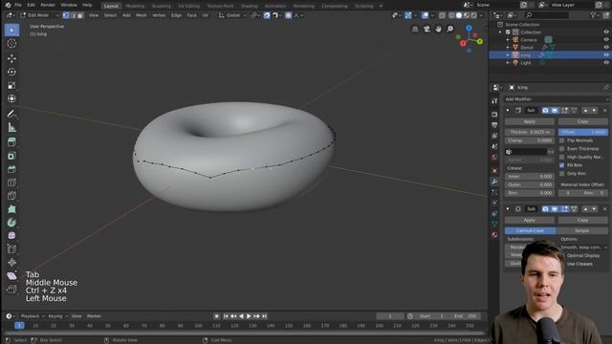Select the Extrude Region tool
612x344 pixels.
click(x=11, y=142)
